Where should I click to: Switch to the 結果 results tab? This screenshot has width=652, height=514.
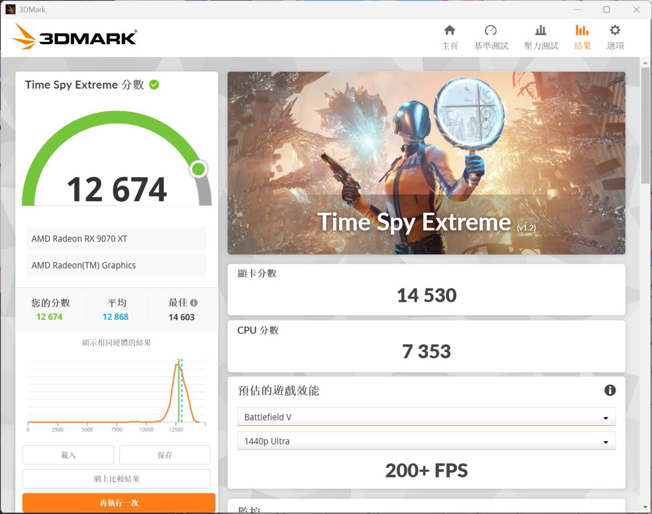(x=582, y=37)
